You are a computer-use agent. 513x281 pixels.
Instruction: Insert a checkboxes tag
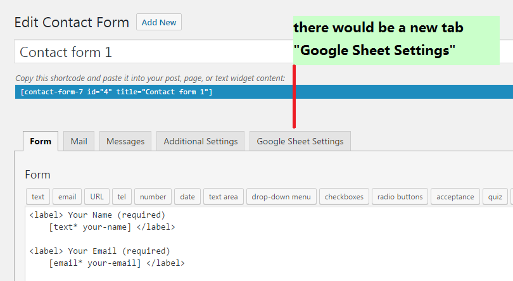(344, 197)
